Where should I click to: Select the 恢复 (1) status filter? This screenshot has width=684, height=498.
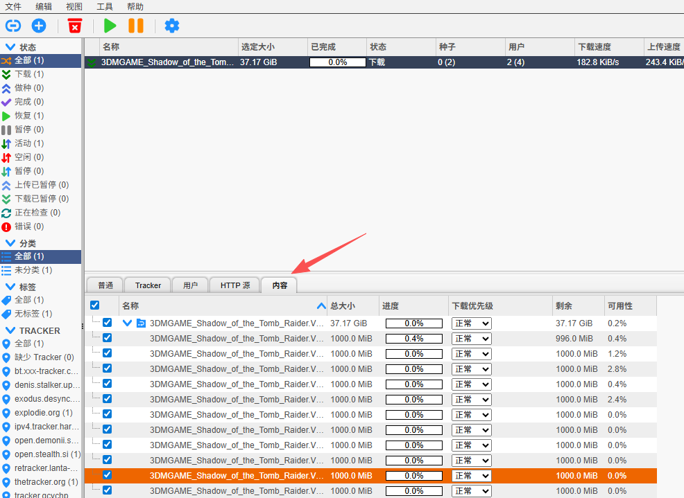(x=40, y=116)
